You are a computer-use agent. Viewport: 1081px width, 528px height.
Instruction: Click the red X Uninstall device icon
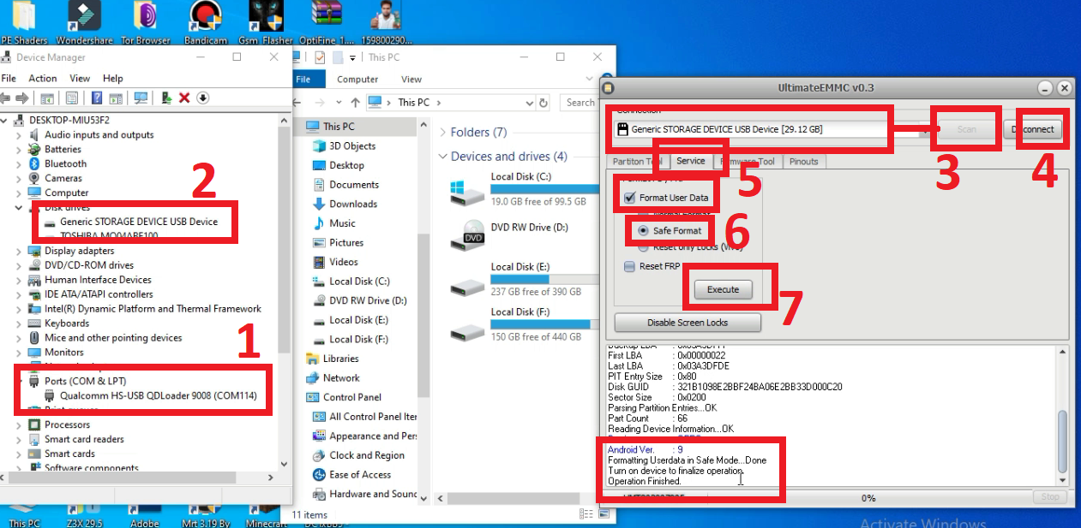pyautogui.click(x=184, y=98)
